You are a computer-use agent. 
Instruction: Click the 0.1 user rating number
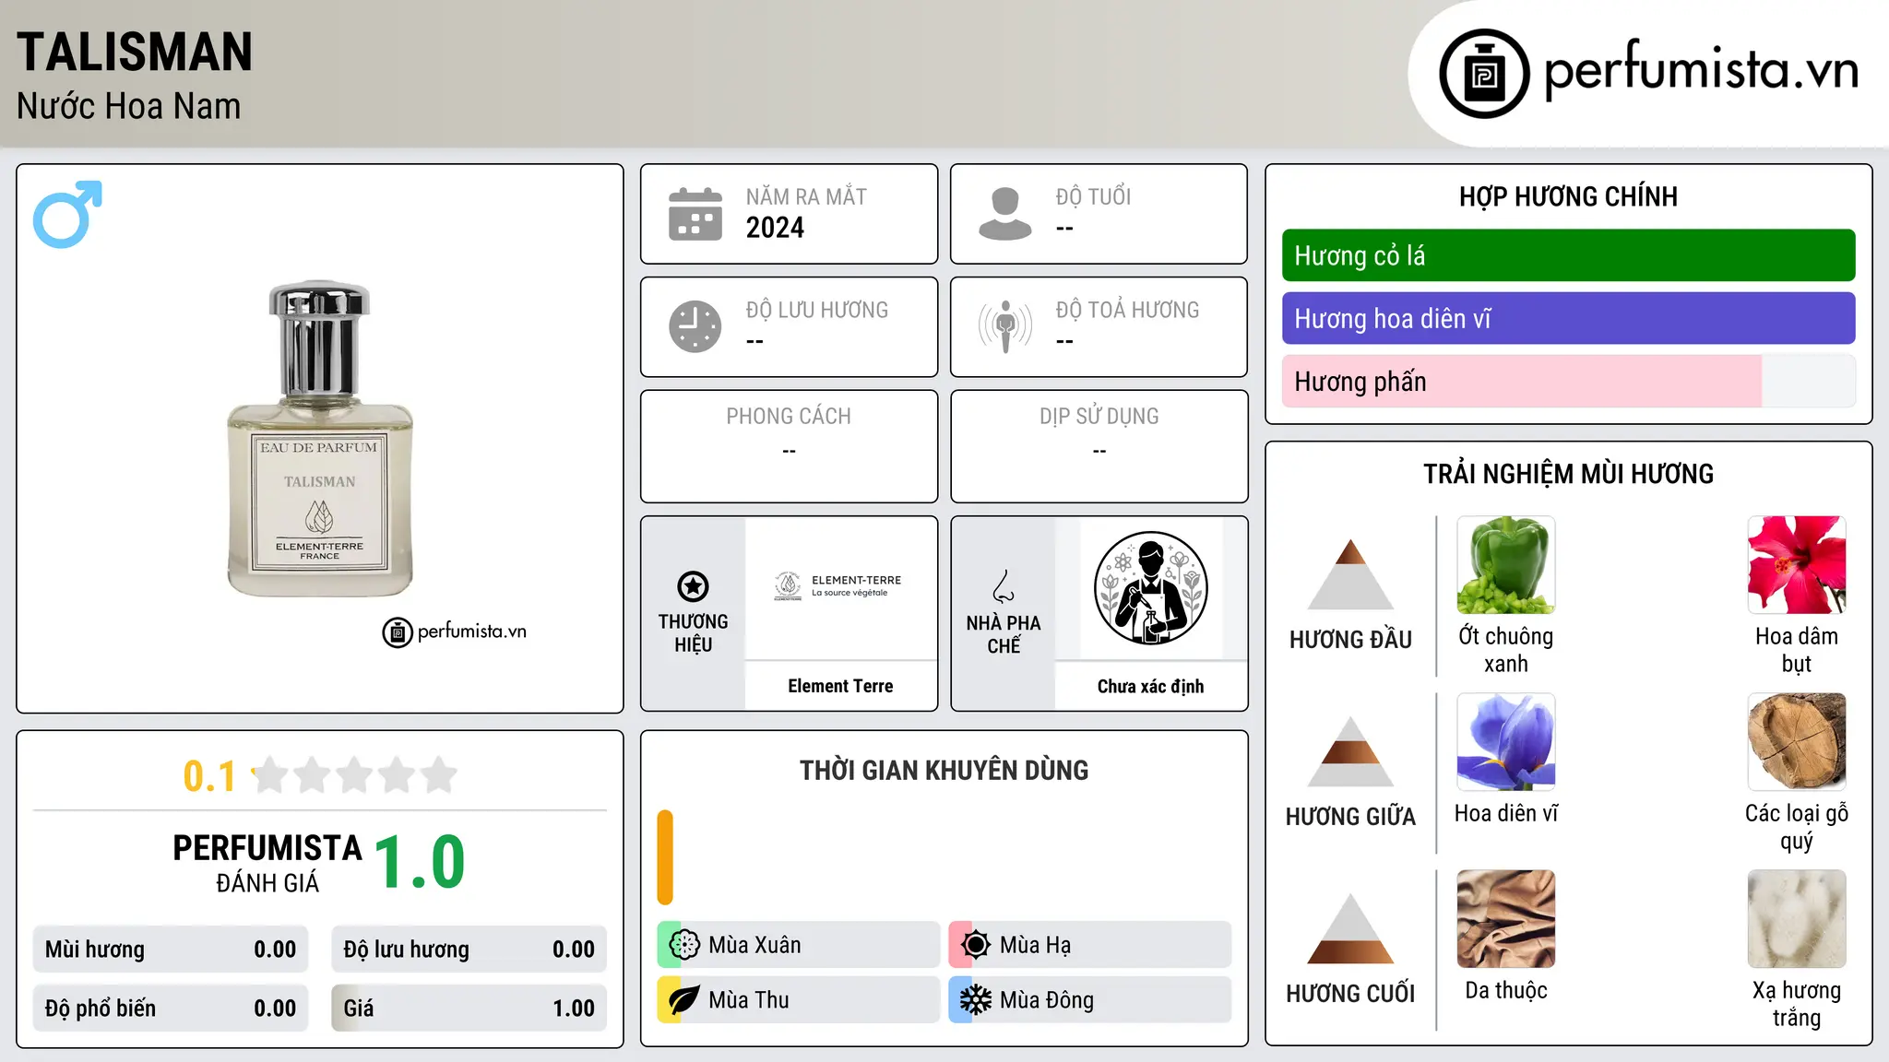tap(210, 776)
